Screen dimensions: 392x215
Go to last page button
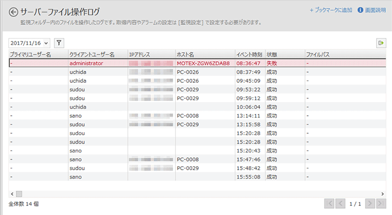[x=381, y=204]
